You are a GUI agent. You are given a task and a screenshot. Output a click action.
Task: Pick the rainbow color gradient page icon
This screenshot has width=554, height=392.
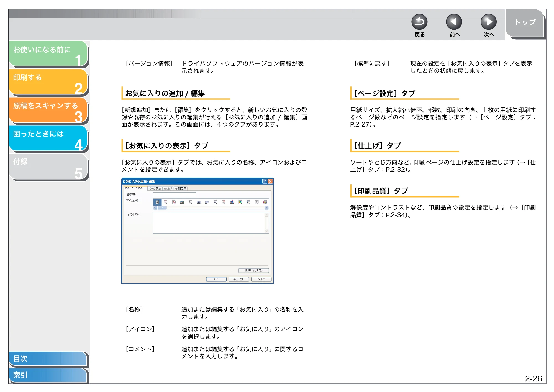(240, 202)
